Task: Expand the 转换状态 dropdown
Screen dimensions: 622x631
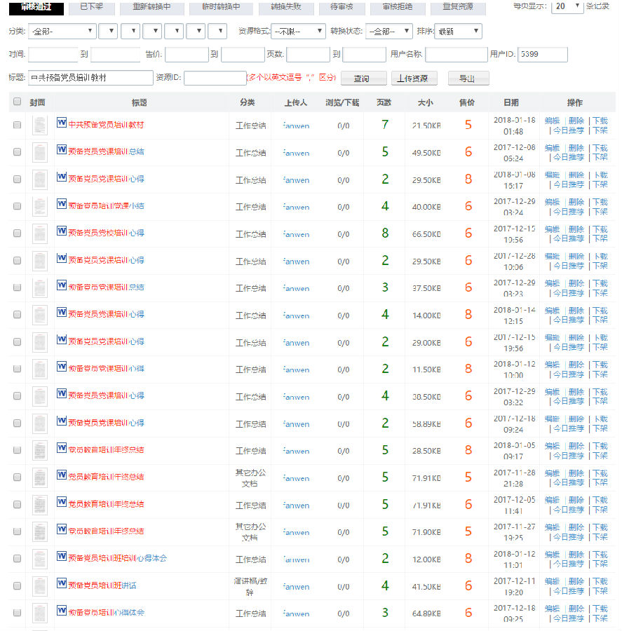Action: (x=388, y=32)
